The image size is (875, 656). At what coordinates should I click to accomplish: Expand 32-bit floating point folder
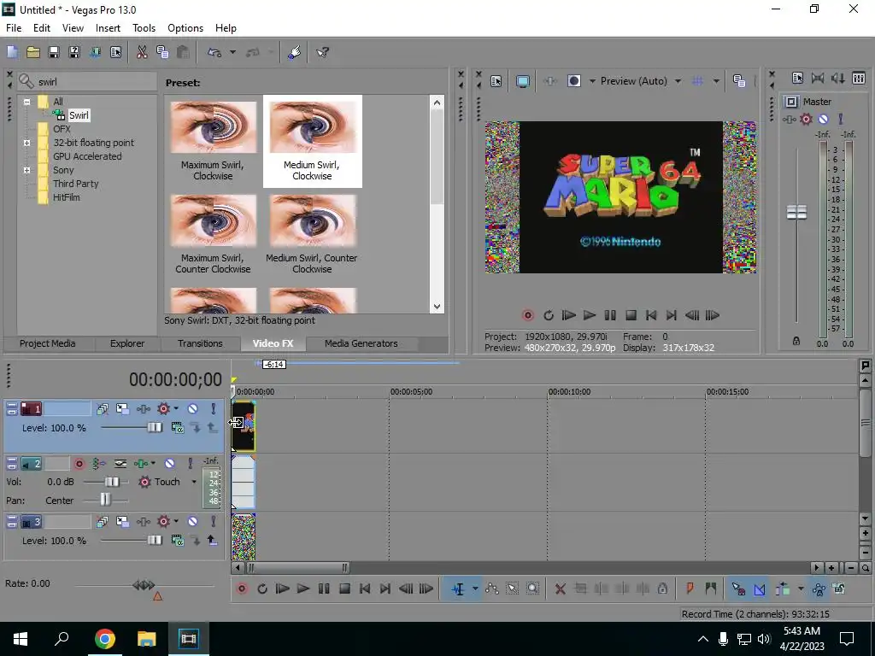pos(26,143)
